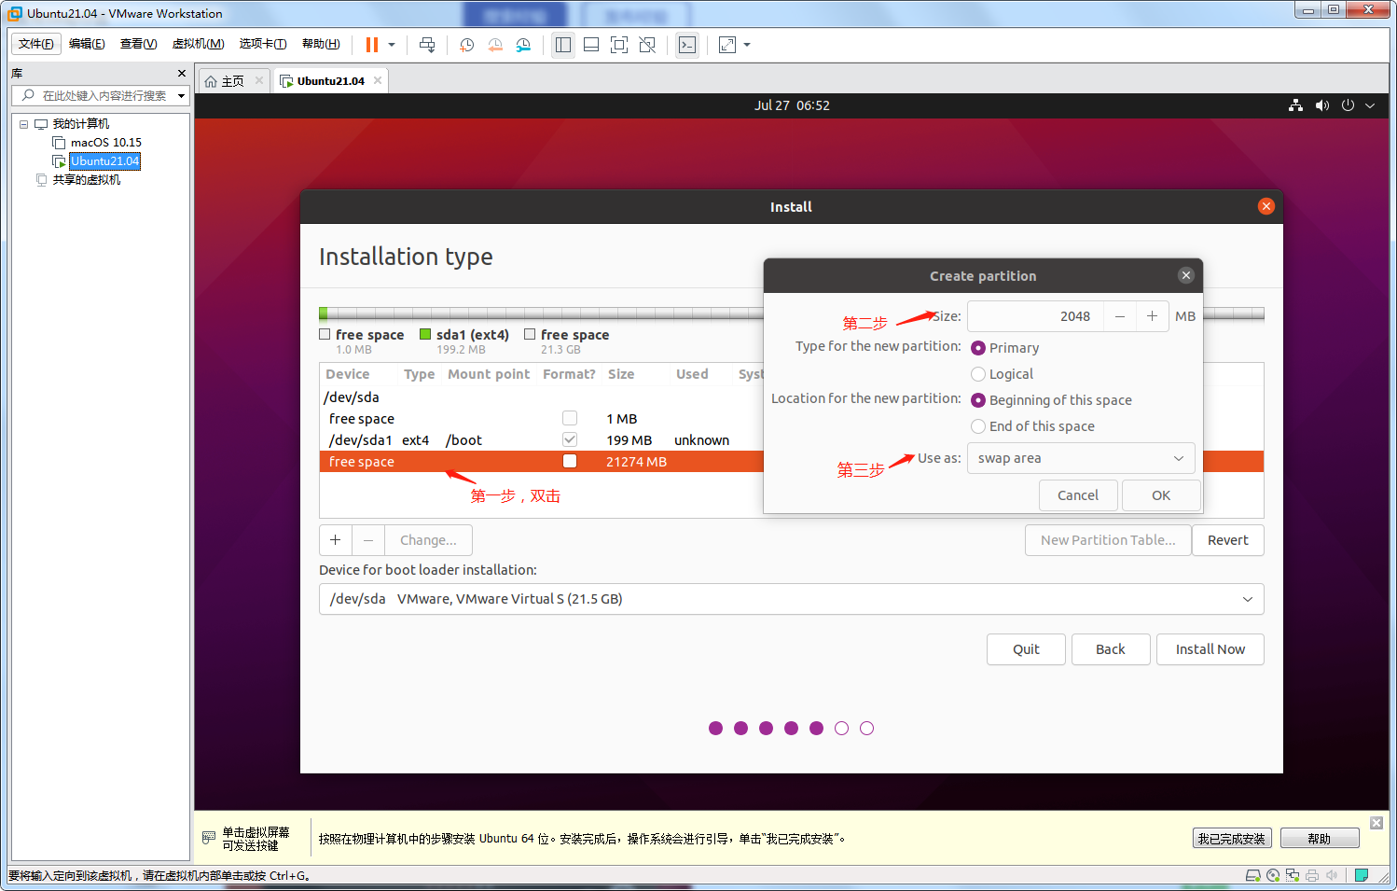The image size is (1397, 891).
Task: Close the Ubuntu21.04 tab
Action: click(x=378, y=80)
